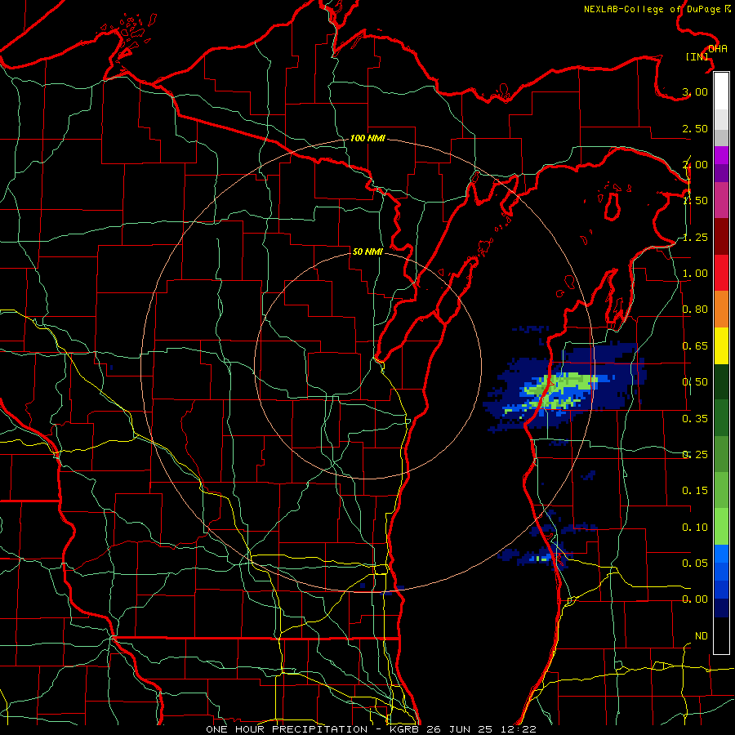Click the 100 NMI range ring label
The width and height of the screenshot is (735, 735).
367,138
